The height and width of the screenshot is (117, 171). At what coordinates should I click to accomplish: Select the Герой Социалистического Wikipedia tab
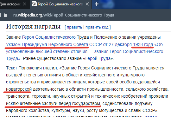tap(61, 4)
